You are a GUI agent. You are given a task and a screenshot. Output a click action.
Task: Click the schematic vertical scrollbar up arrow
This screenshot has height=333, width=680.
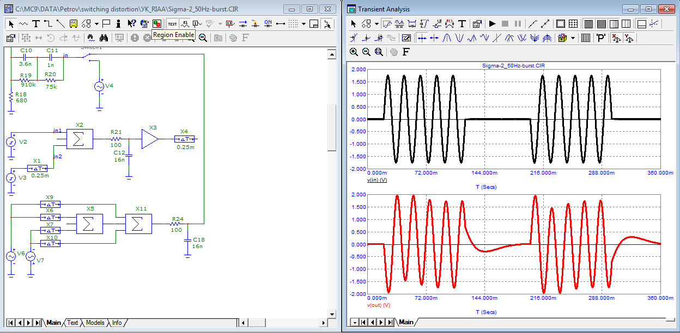[331, 54]
